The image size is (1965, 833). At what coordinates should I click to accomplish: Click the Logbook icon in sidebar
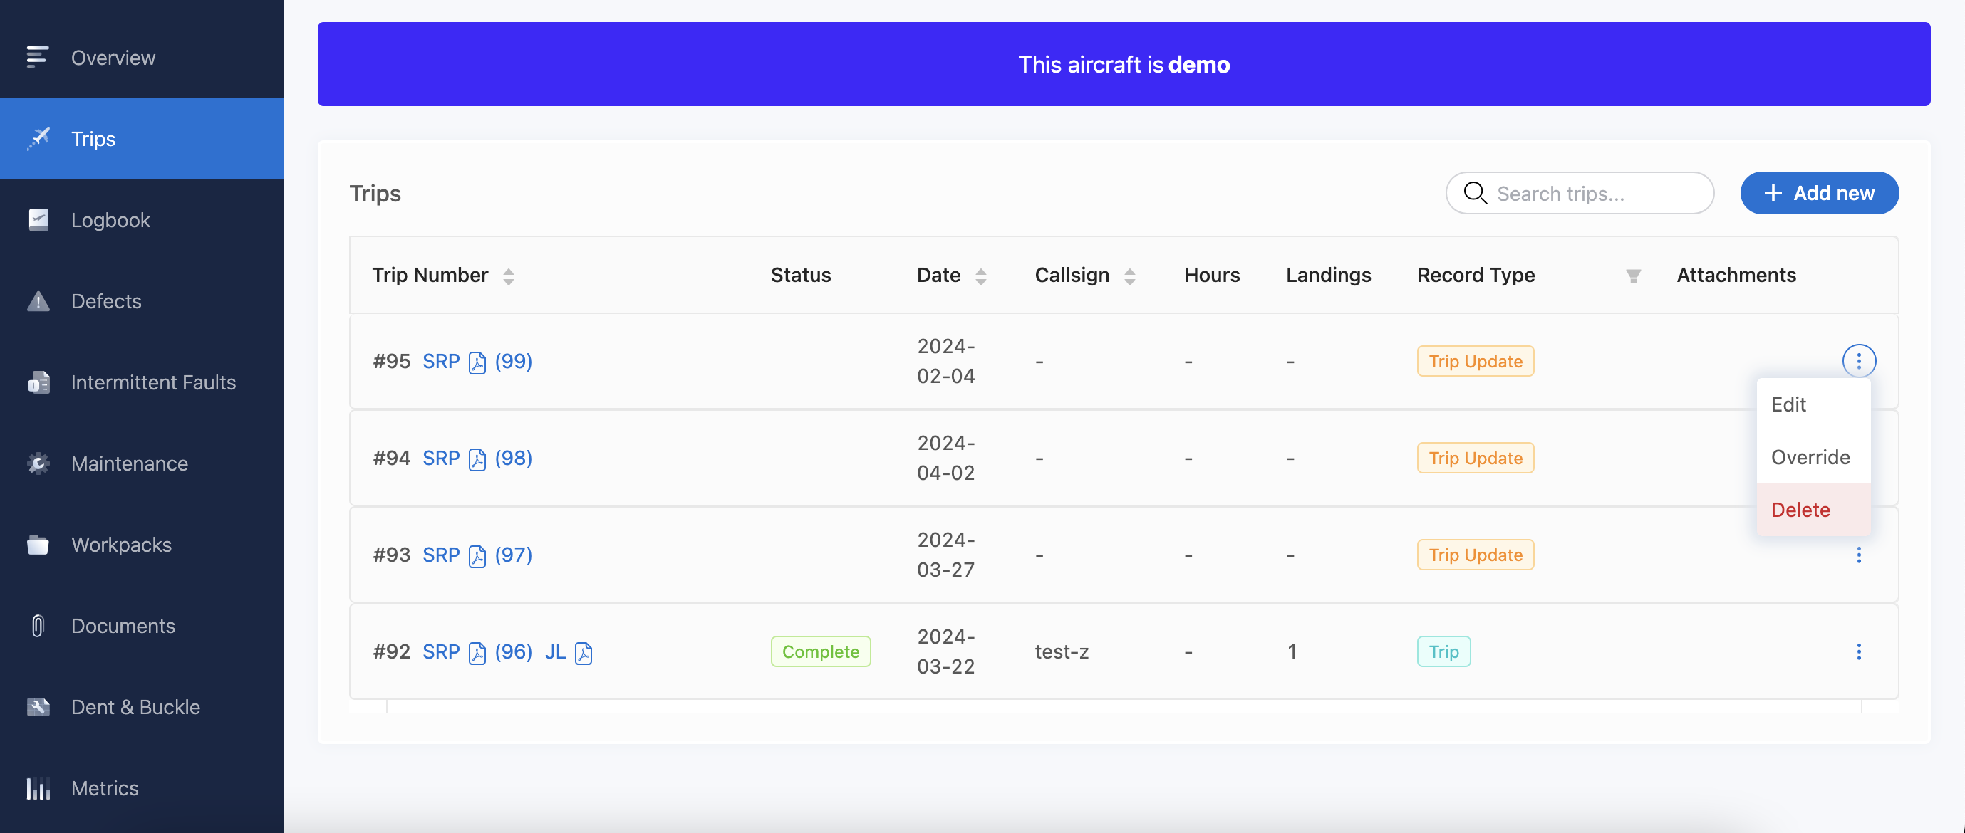(x=37, y=219)
